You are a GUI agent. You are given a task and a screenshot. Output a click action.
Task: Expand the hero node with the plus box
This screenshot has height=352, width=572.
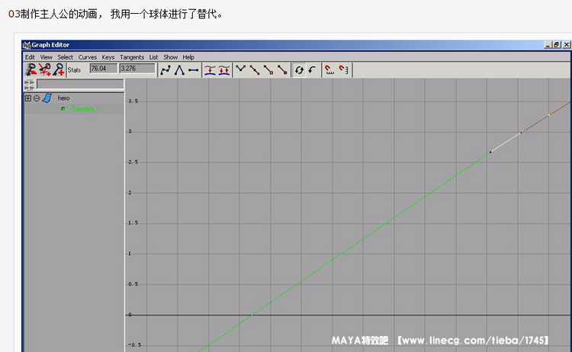28,98
